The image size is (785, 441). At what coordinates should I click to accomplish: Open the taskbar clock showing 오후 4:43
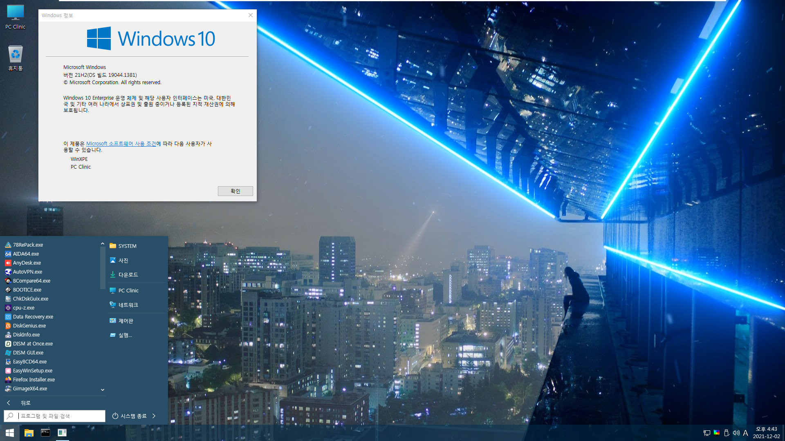pos(767,433)
